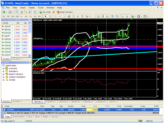Select the D1 timeframe
The image size is (164, 123).
pos(30,16)
